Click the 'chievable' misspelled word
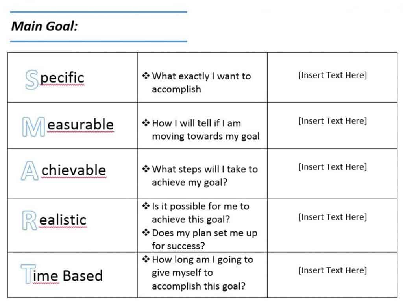 pyautogui.click(x=74, y=170)
